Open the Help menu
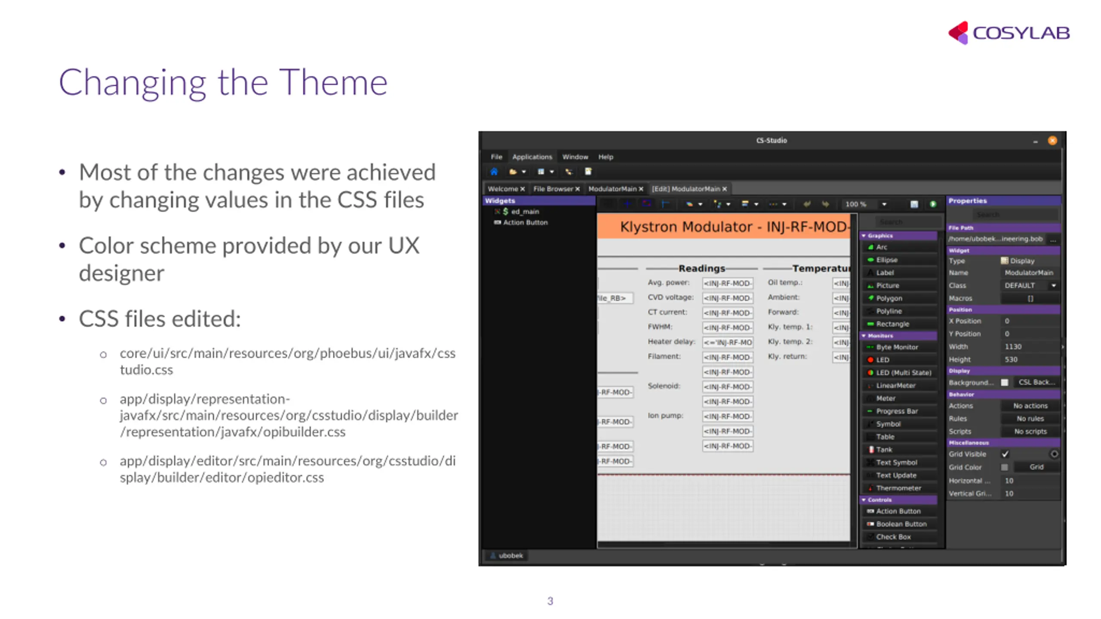The height and width of the screenshot is (619, 1101). [x=606, y=157]
